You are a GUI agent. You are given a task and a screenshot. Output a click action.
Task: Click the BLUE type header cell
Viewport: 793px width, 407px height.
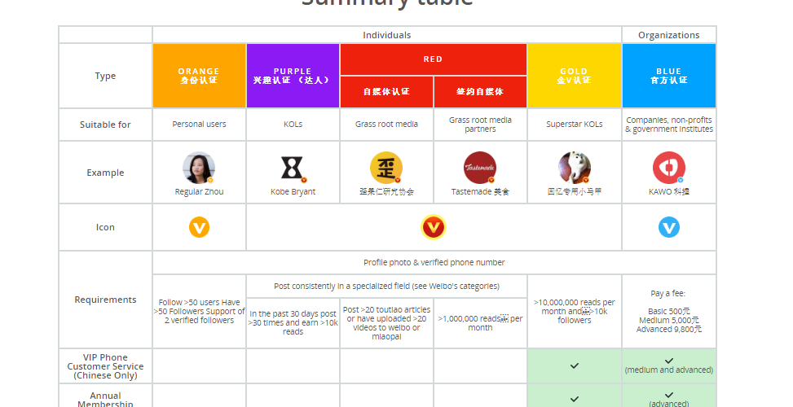(x=669, y=76)
